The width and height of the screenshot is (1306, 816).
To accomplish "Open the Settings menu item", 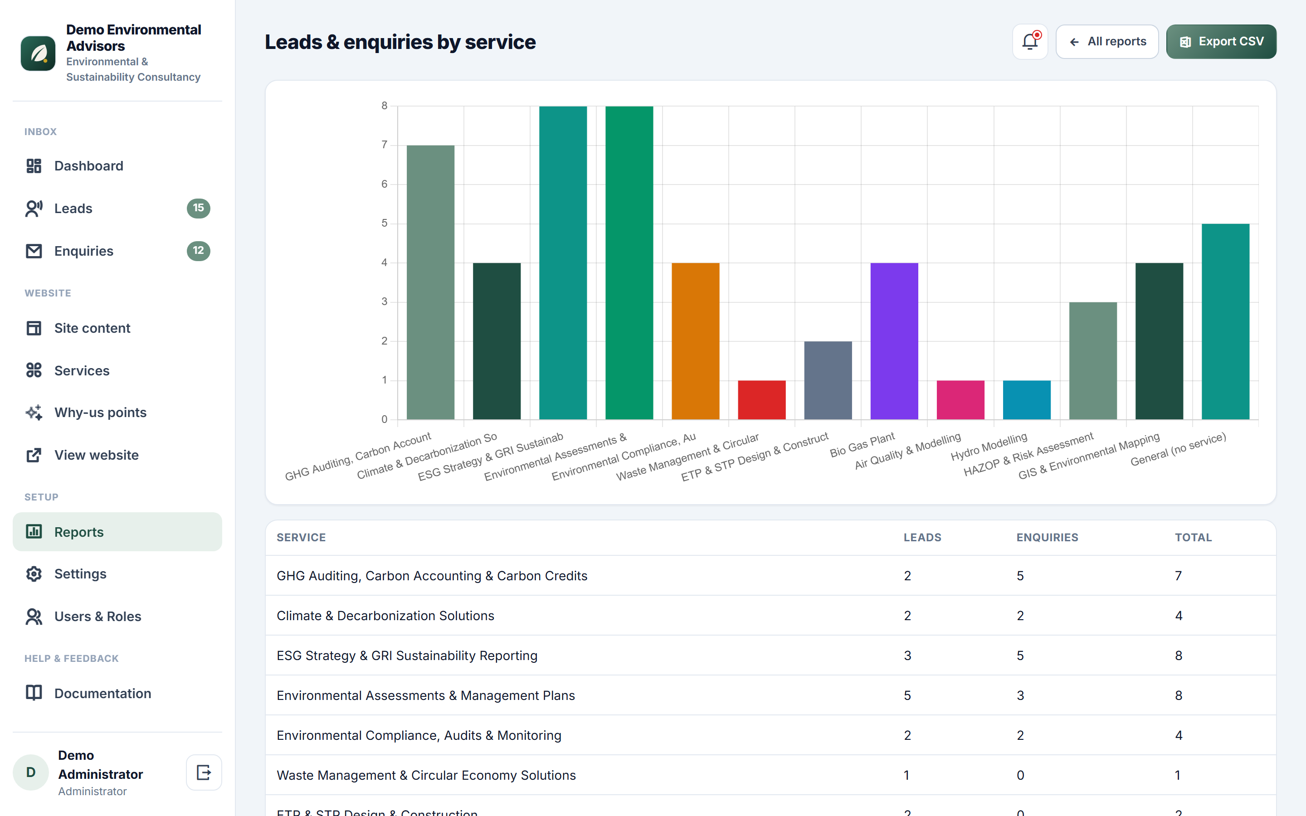I will pos(117,573).
